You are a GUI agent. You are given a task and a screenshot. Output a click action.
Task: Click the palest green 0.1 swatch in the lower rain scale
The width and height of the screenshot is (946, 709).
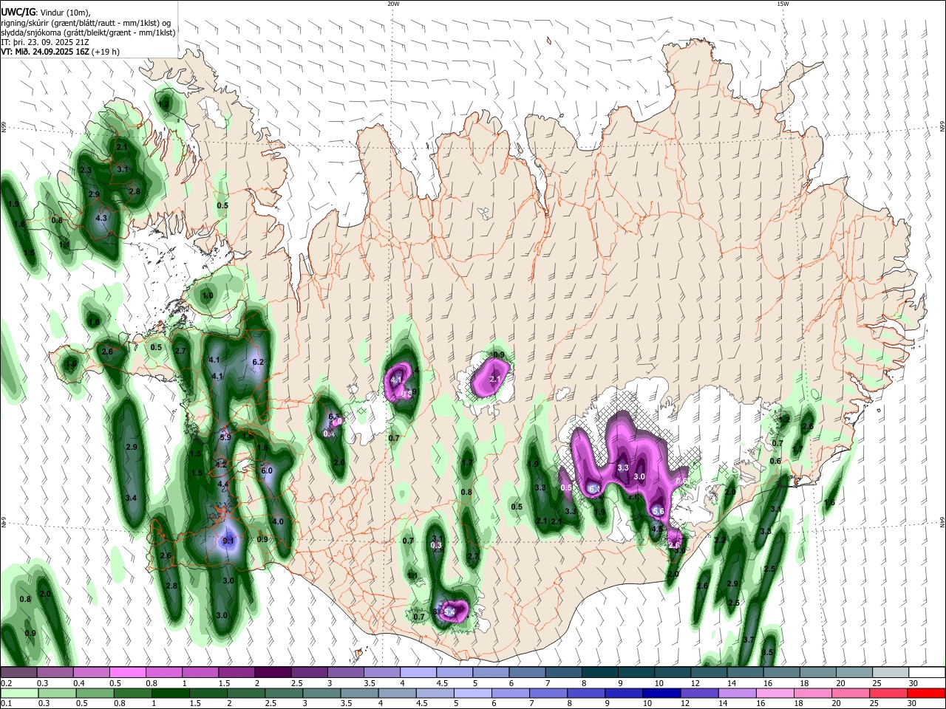tap(18, 693)
